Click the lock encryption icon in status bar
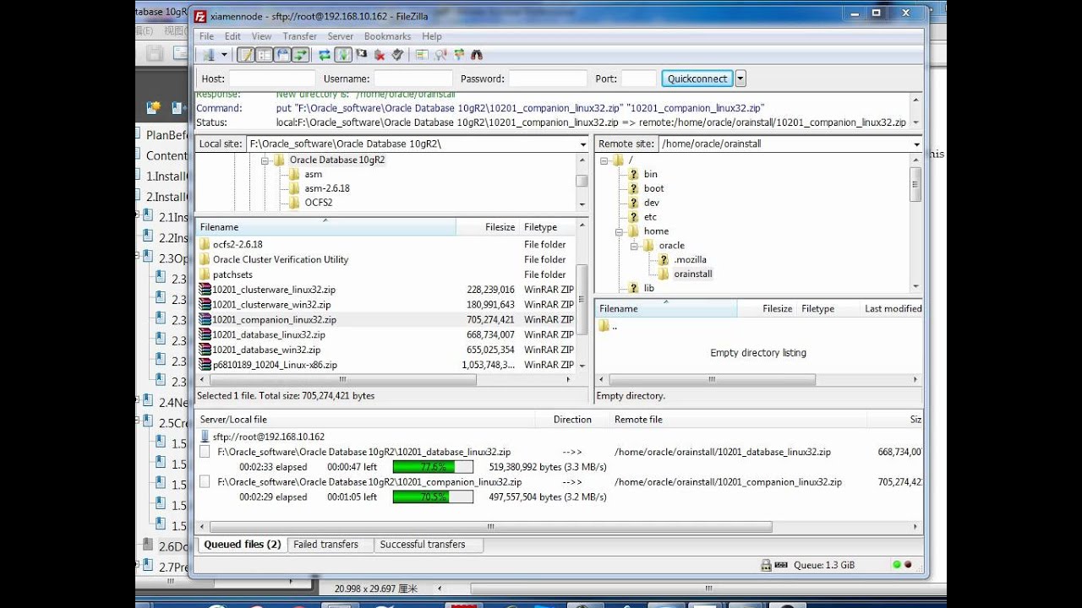Image resolution: width=1082 pixels, height=608 pixels. point(766,566)
